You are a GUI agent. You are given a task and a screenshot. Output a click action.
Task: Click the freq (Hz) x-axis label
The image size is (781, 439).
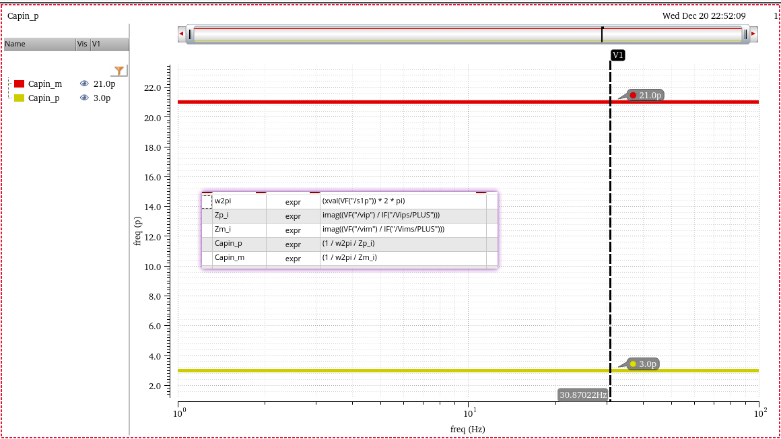point(468,429)
